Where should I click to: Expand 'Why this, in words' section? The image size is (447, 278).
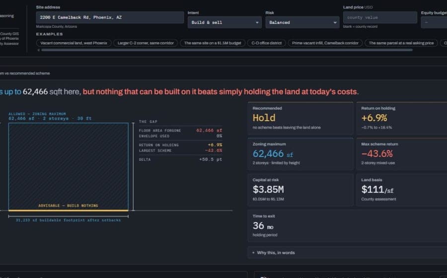click(x=347, y=253)
